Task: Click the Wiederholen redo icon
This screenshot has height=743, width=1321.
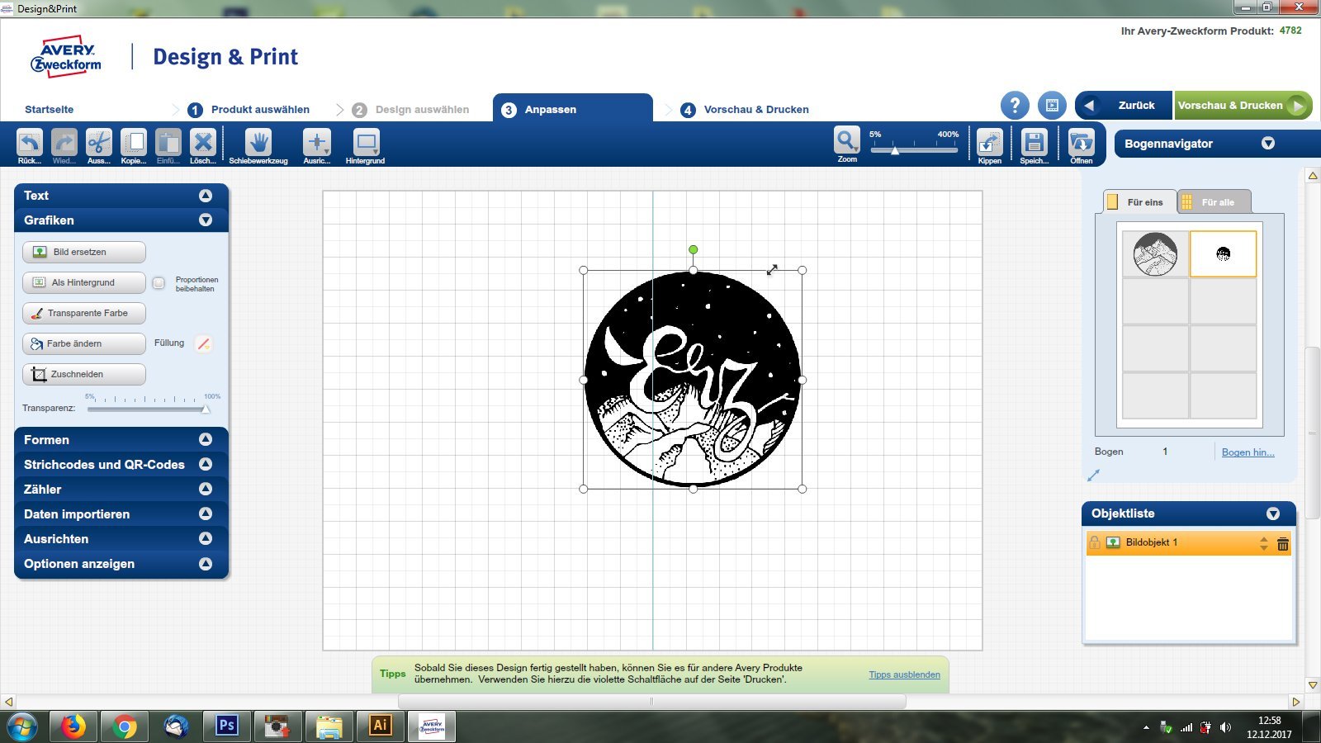Action: click(x=64, y=143)
